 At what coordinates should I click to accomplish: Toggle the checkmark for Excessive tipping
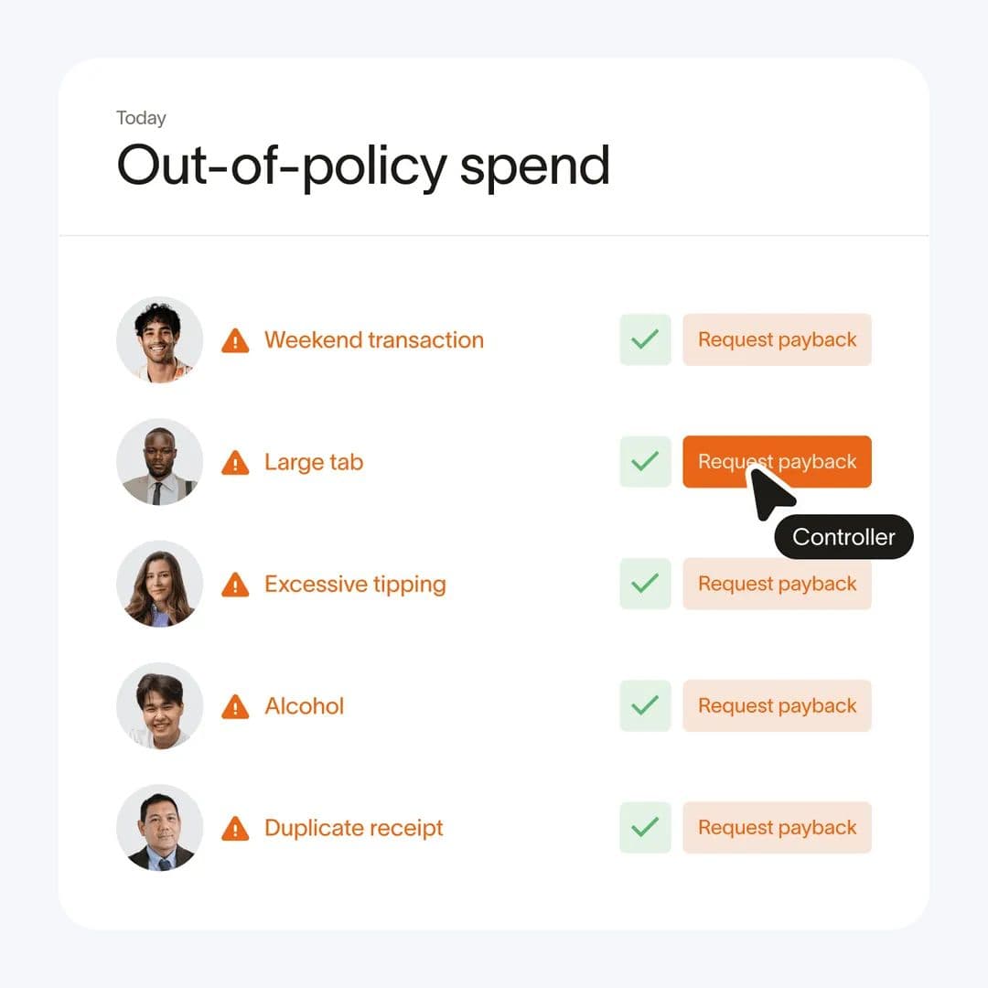coord(646,584)
